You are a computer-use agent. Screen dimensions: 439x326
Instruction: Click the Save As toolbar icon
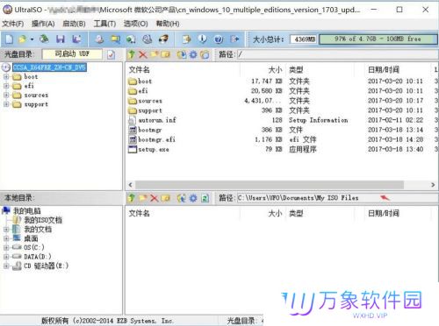pyautogui.click(x=76, y=39)
